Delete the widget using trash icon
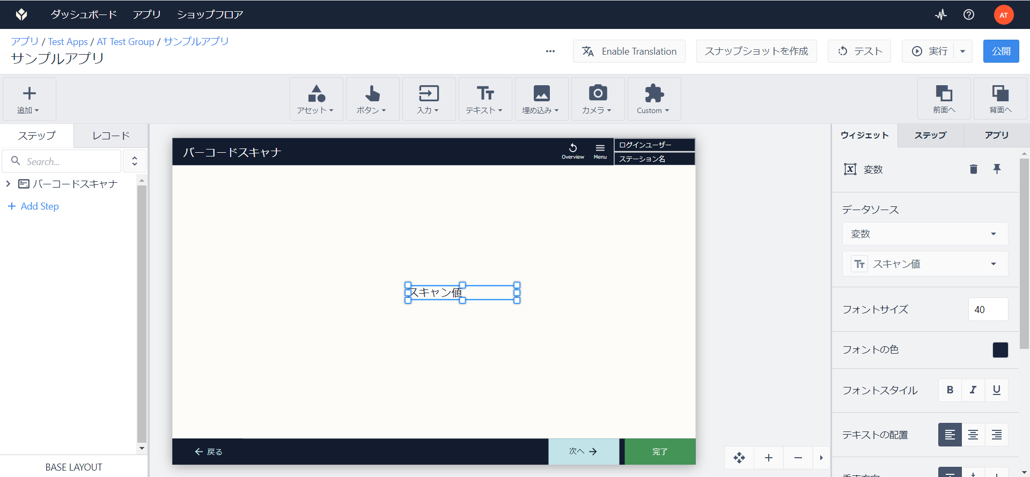This screenshot has width=1030, height=477. pos(974,169)
